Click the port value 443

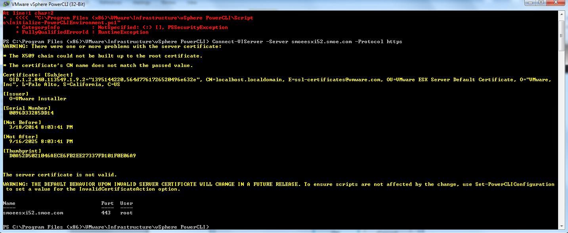(x=106, y=213)
